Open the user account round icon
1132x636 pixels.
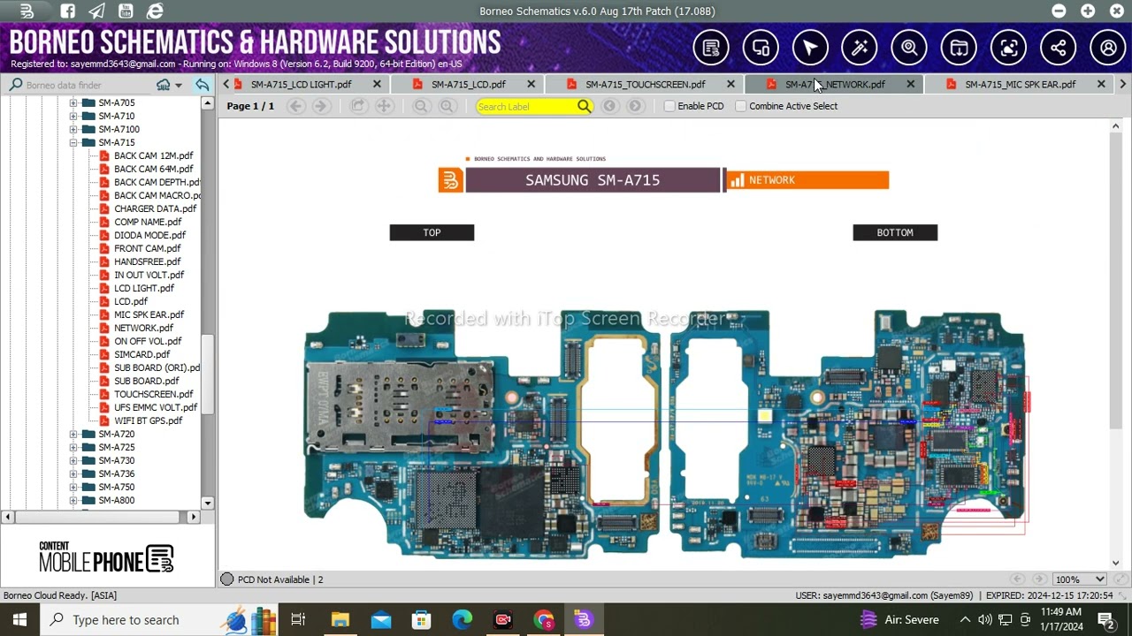pos(1108,48)
